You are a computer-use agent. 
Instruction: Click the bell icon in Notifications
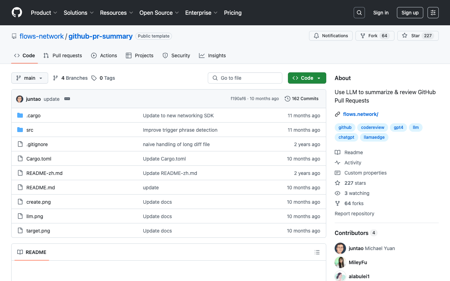click(x=316, y=36)
